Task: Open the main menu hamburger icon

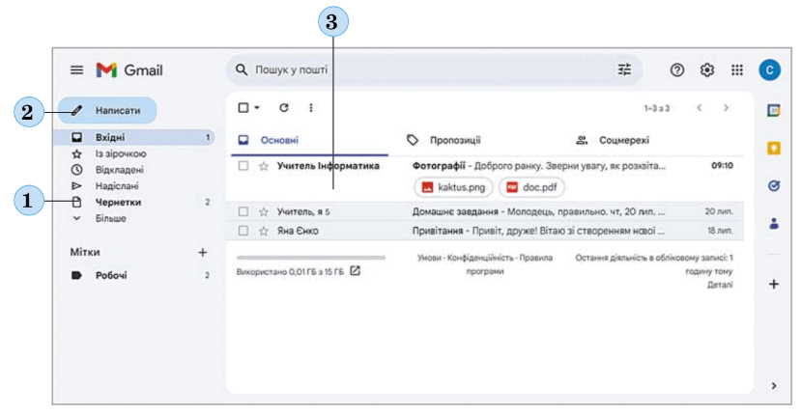Action: click(x=76, y=69)
